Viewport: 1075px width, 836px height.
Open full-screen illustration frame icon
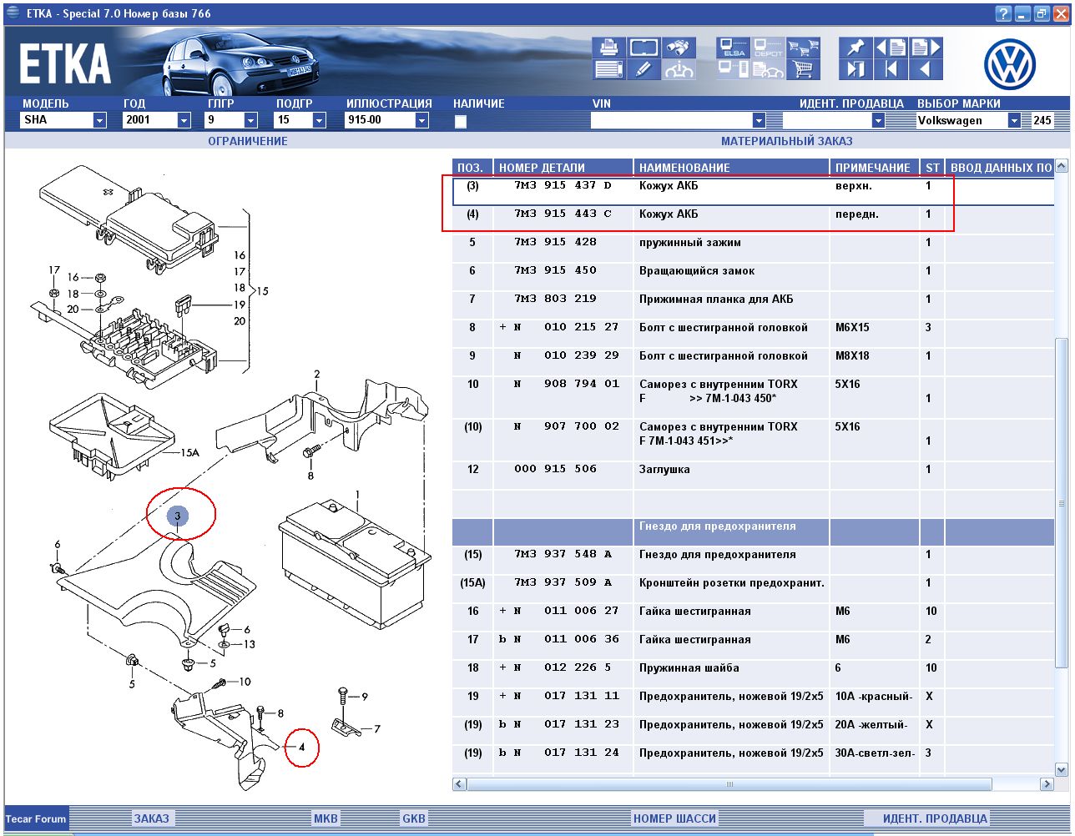click(x=643, y=48)
